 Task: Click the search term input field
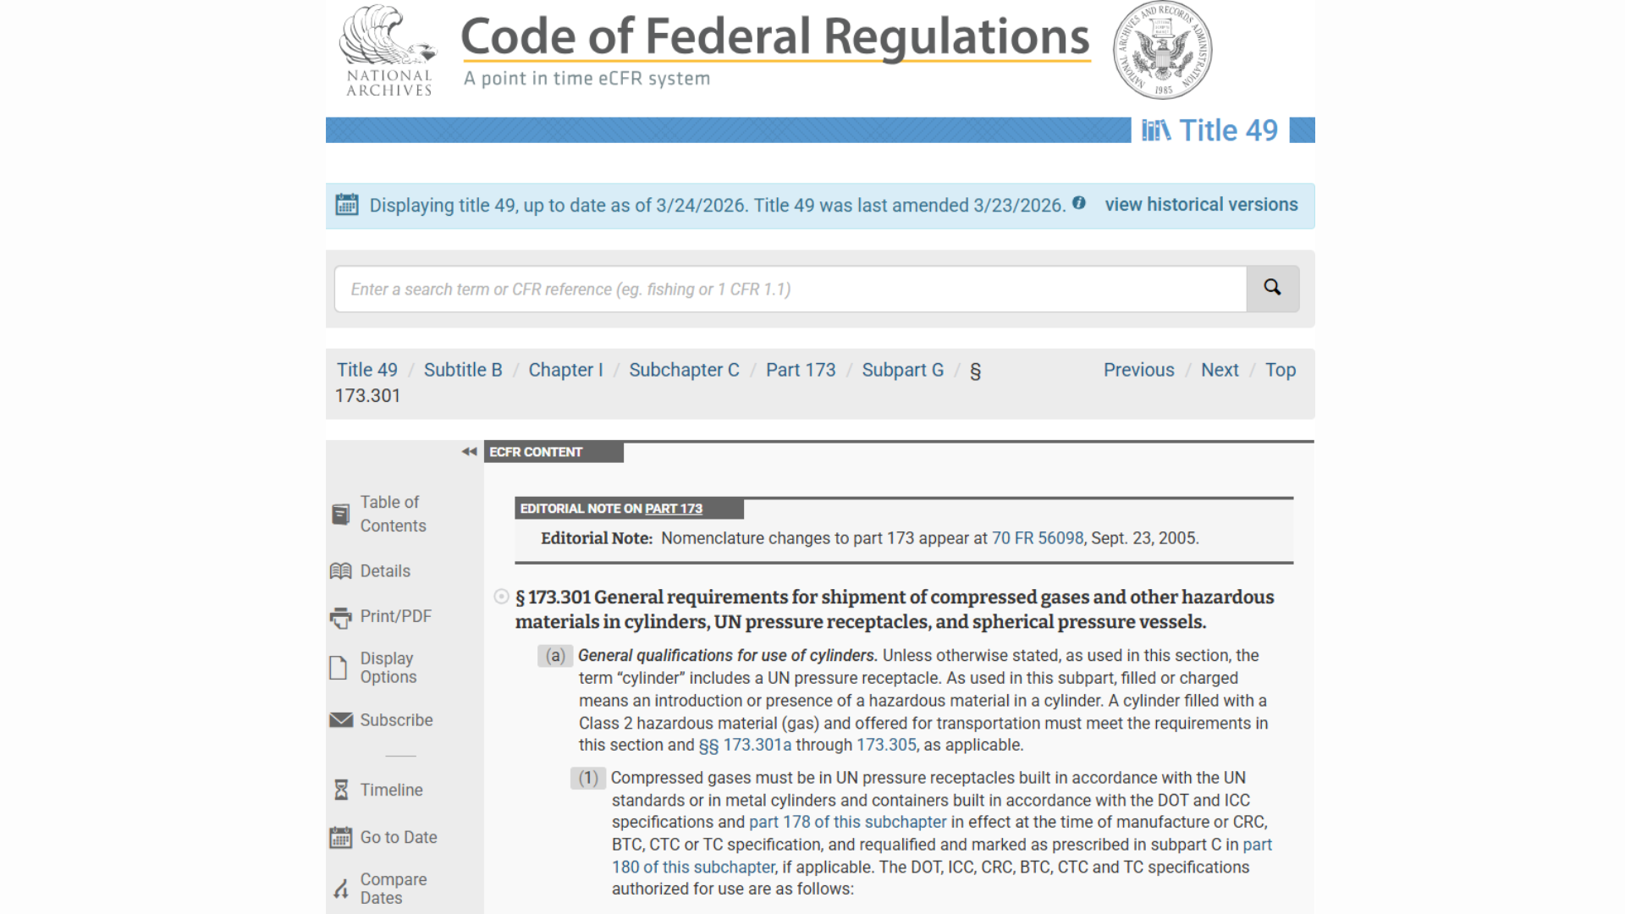pos(789,289)
